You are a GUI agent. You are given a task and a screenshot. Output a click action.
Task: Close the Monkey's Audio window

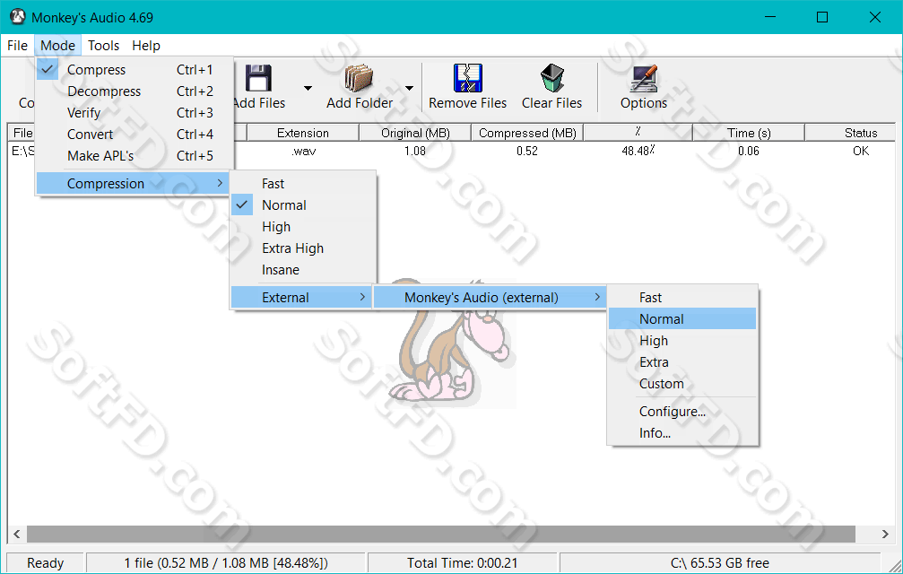click(875, 17)
